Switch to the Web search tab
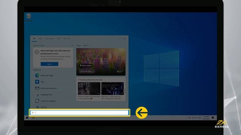This screenshot has height=135, width=241. point(59,39)
